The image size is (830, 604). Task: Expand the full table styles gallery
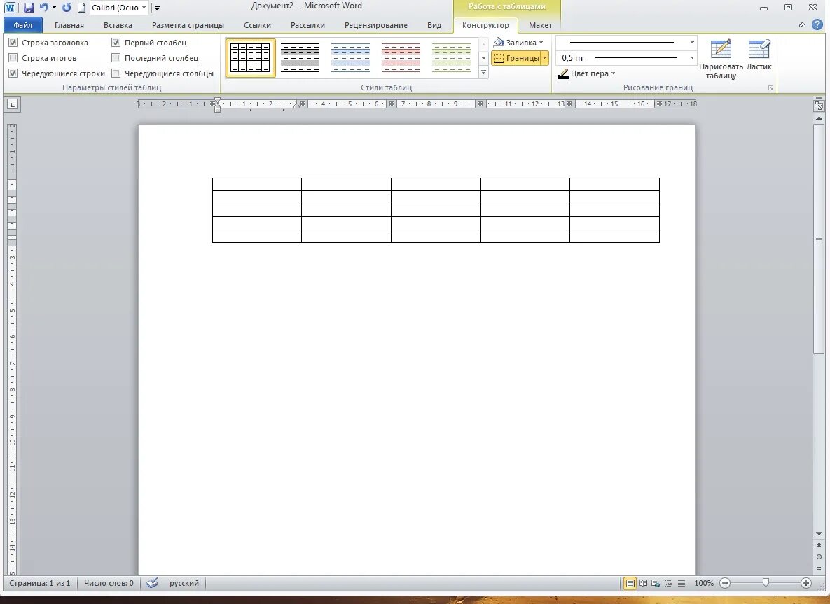483,72
